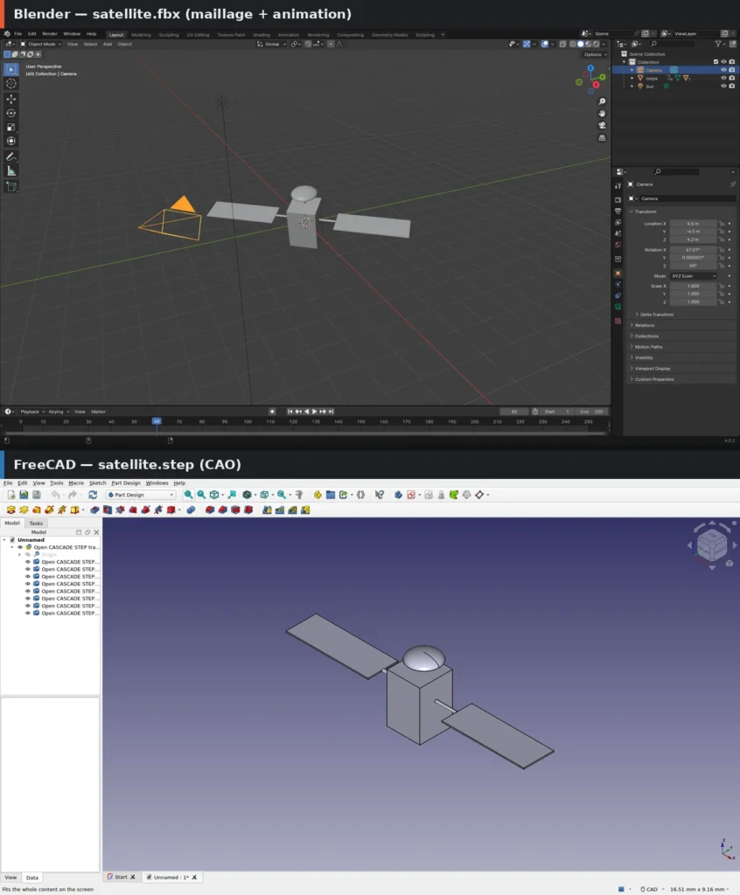Switch to the Modeling workspace tab

(x=141, y=35)
